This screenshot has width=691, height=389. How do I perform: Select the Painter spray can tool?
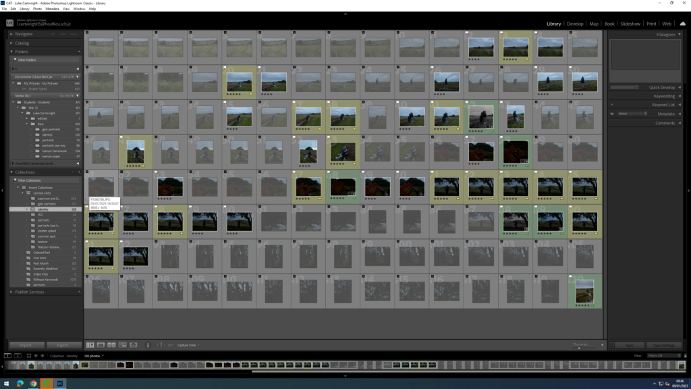[148, 345]
